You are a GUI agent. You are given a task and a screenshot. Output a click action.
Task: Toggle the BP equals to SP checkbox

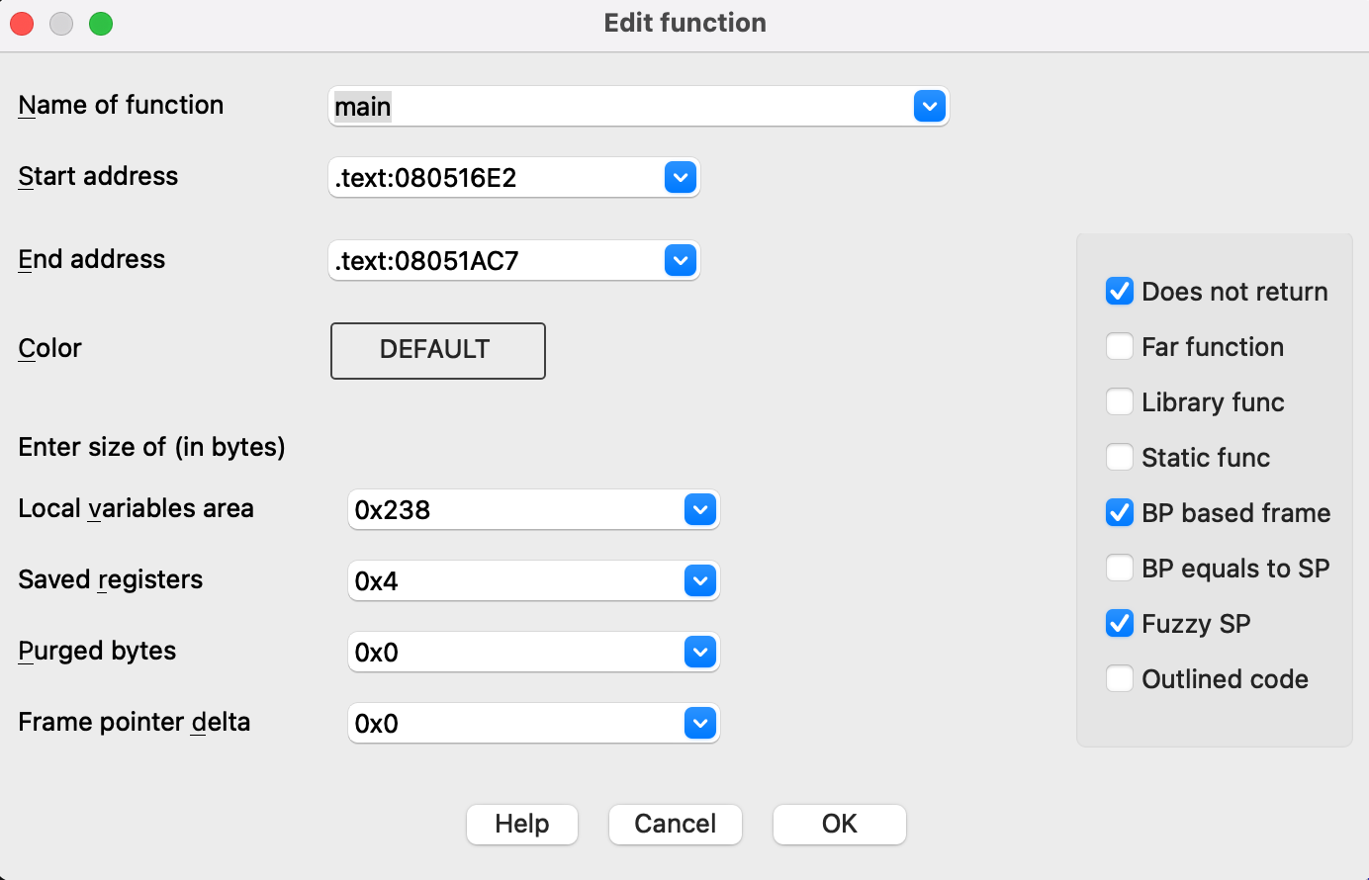click(1120, 569)
